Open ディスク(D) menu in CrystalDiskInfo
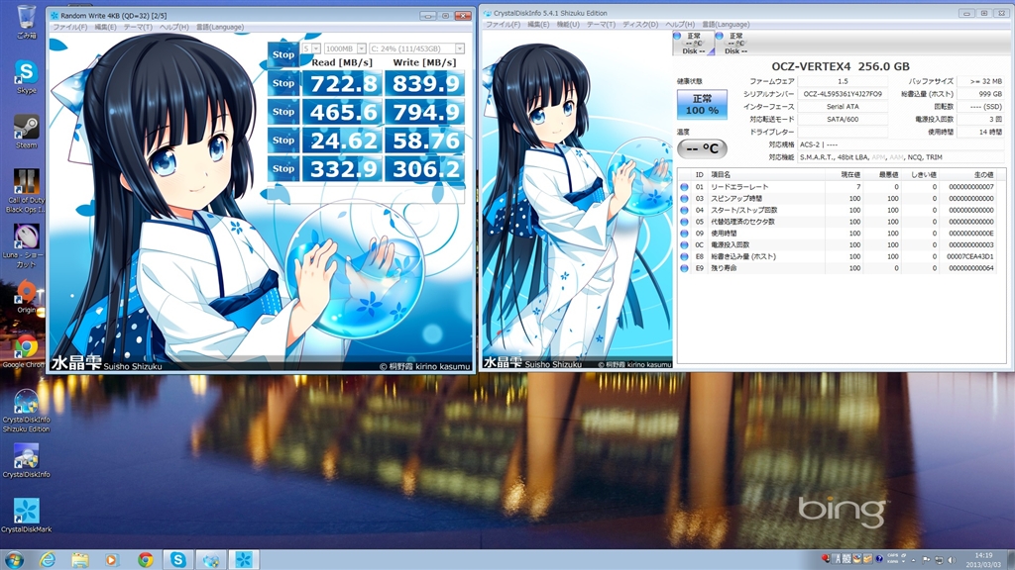The height and width of the screenshot is (570, 1015). (640, 25)
